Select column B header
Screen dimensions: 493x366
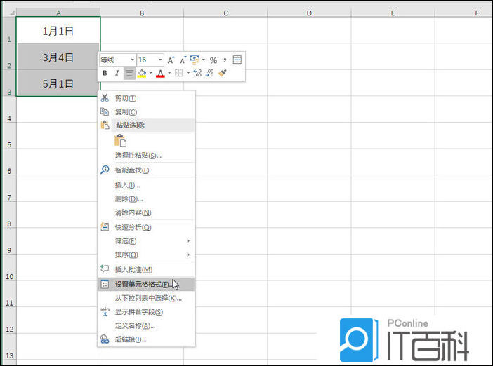click(142, 13)
